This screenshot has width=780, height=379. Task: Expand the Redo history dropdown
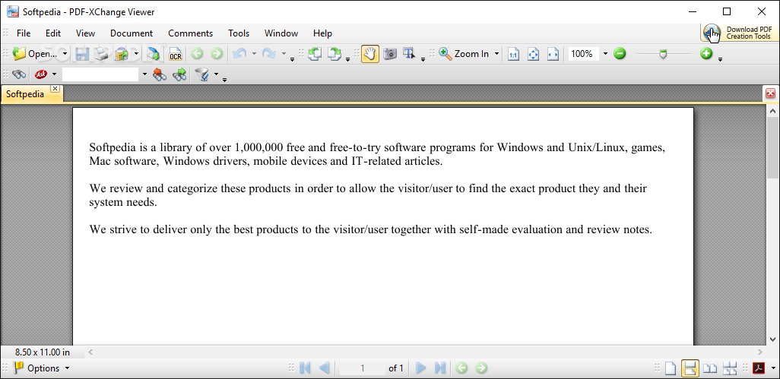(284, 54)
